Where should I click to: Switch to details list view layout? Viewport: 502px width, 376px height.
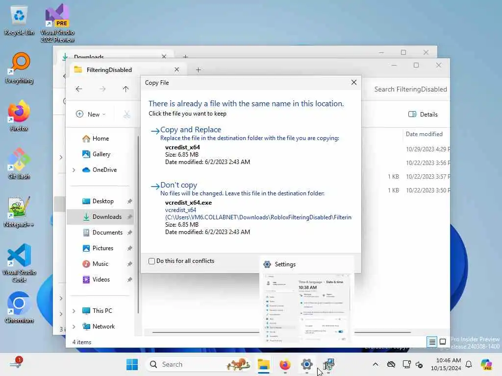tap(432, 342)
